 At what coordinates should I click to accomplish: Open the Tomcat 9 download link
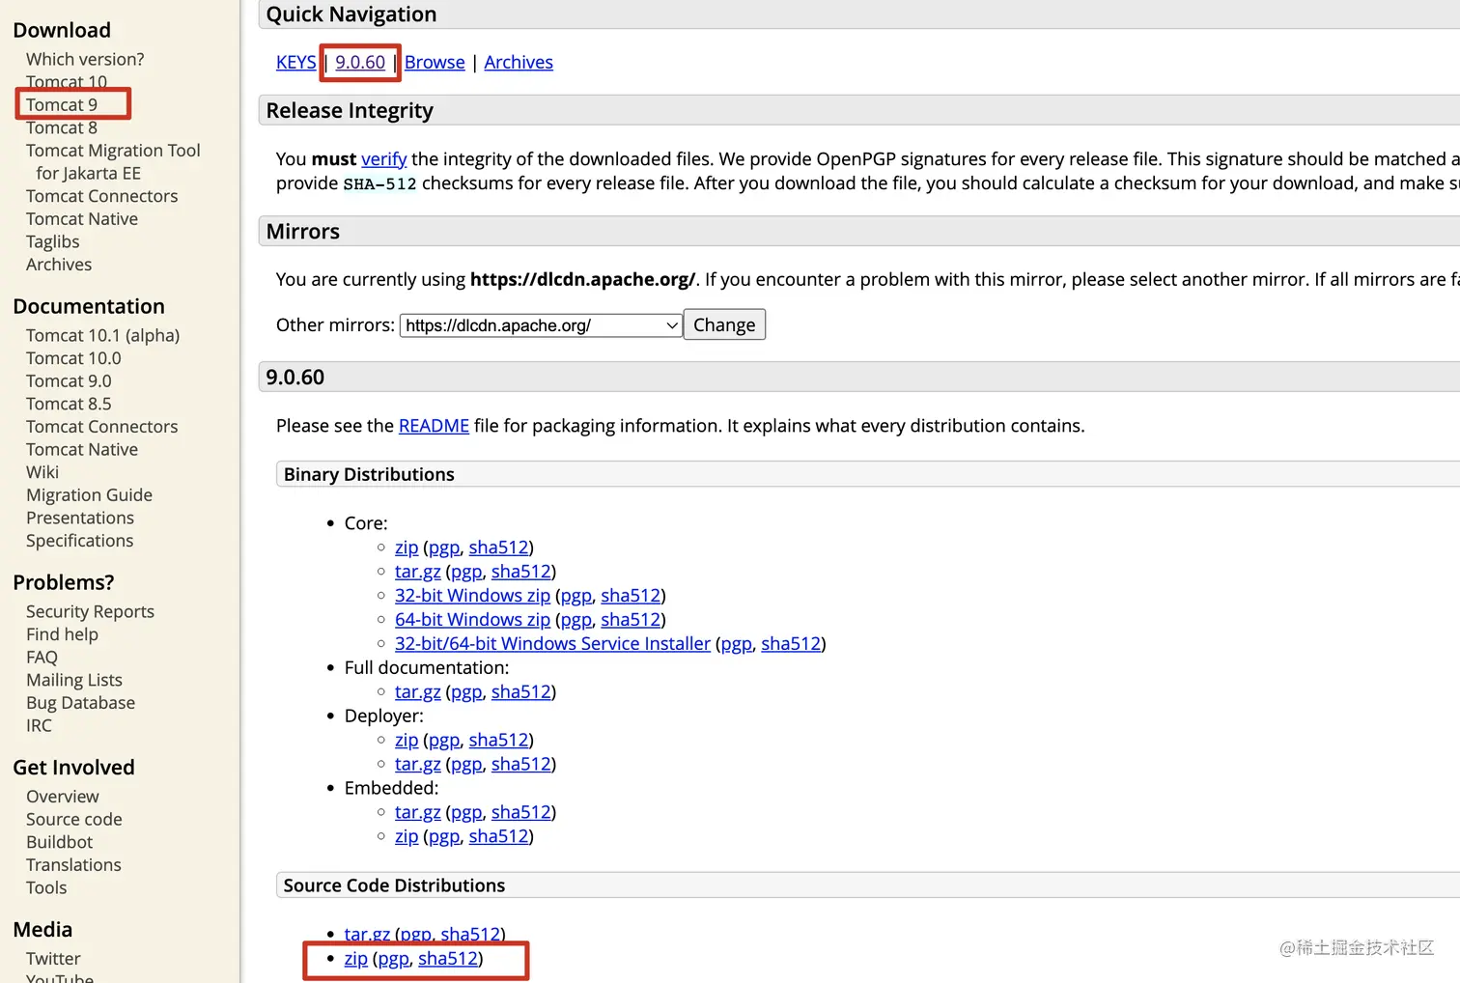[x=62, y=104]
